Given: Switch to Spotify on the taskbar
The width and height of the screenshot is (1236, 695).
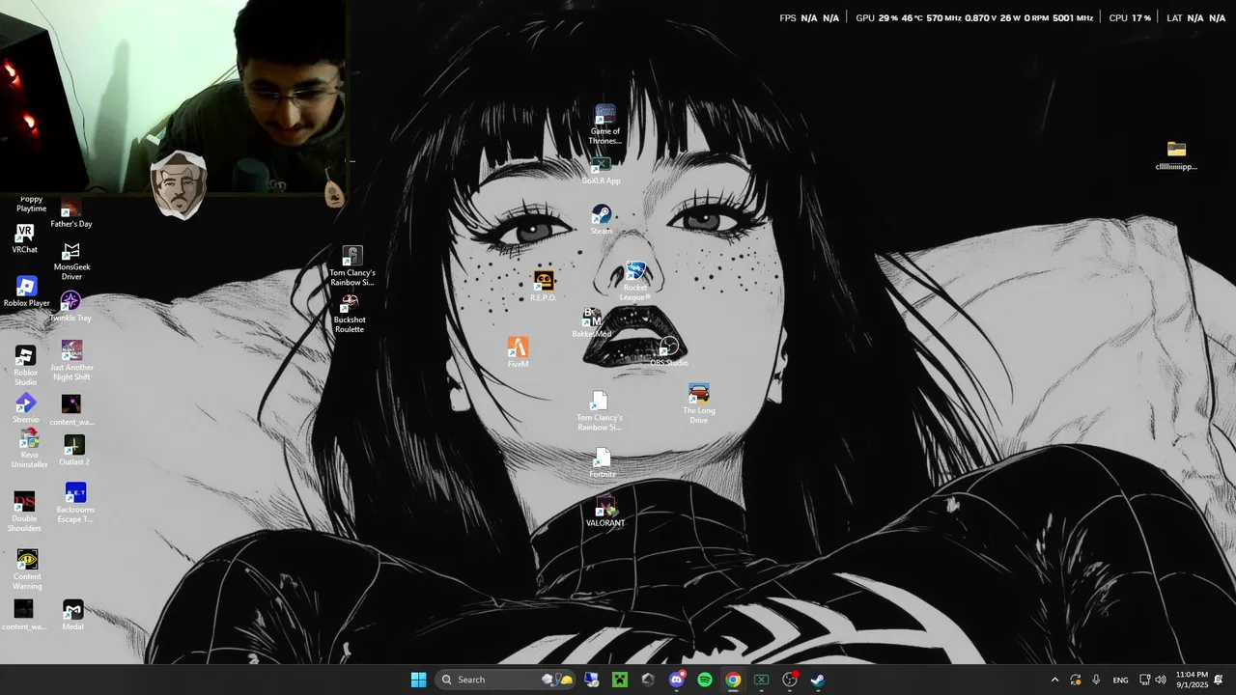Looking at the screenshot, I should tap(705, 680).
